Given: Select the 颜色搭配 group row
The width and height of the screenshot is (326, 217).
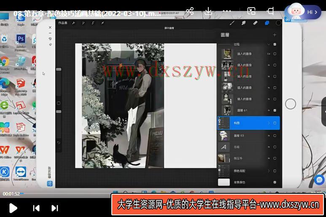Looking at the screenshot, I should (x=248, y=171).
